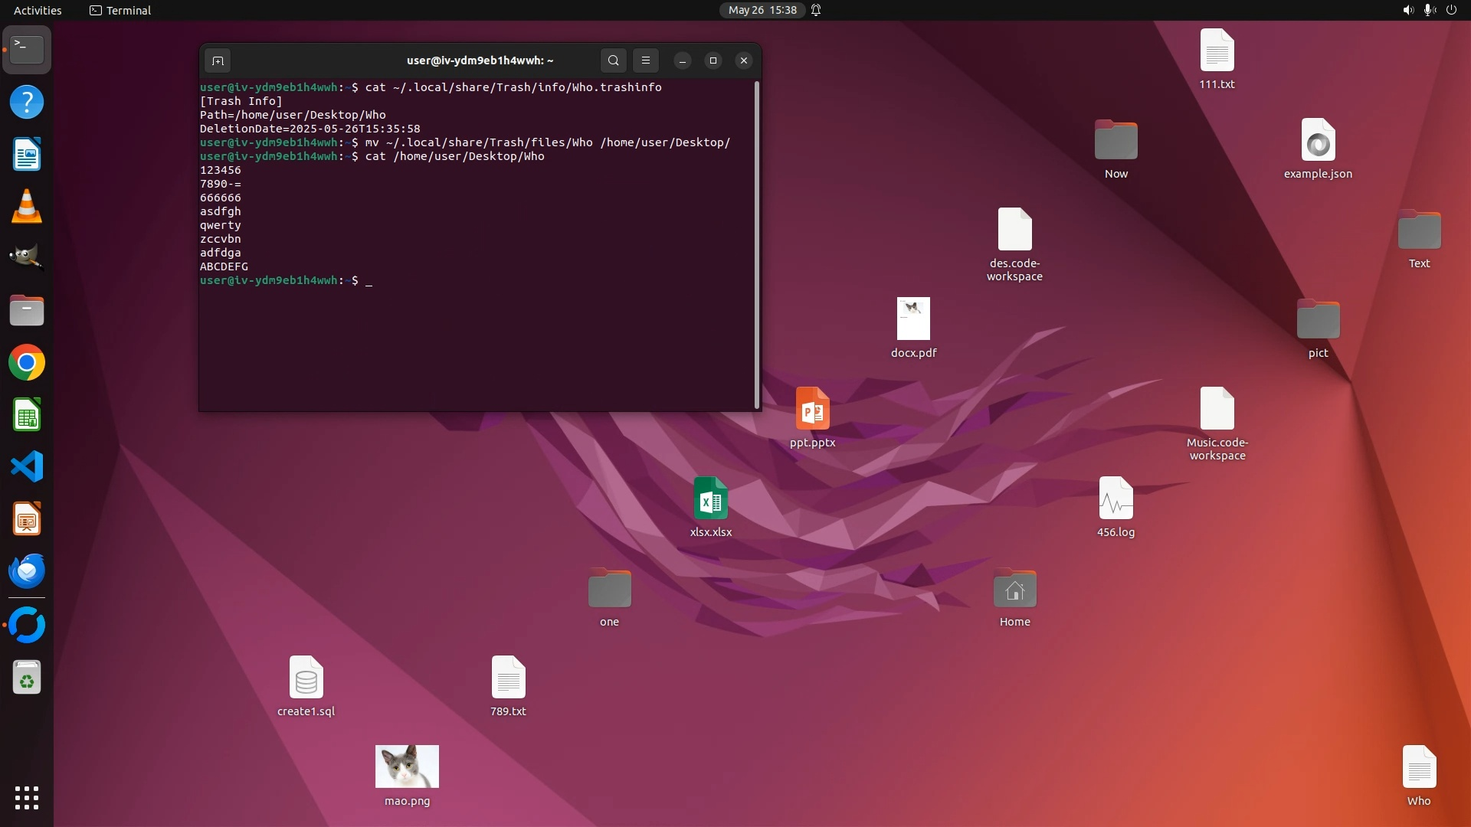Open Thunderbird mail from the dock
This screenshot has height=827, width=1471.
(x=27, y=570)
